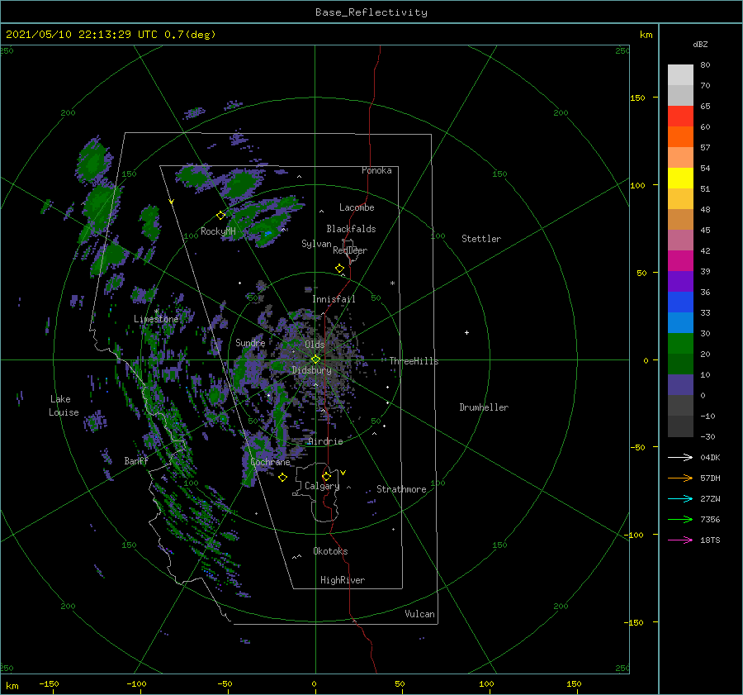Click the Lacombe city label
Viewport: 743px width, 695px height.
click(357, 207)
